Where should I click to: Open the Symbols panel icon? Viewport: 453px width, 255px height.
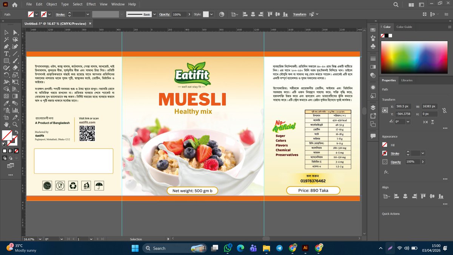tap(373, 46)
